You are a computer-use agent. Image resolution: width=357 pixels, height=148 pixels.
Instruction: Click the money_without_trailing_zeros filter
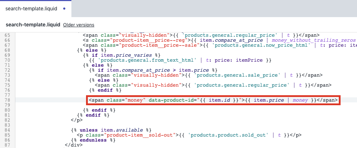click(x=313, y=40)
